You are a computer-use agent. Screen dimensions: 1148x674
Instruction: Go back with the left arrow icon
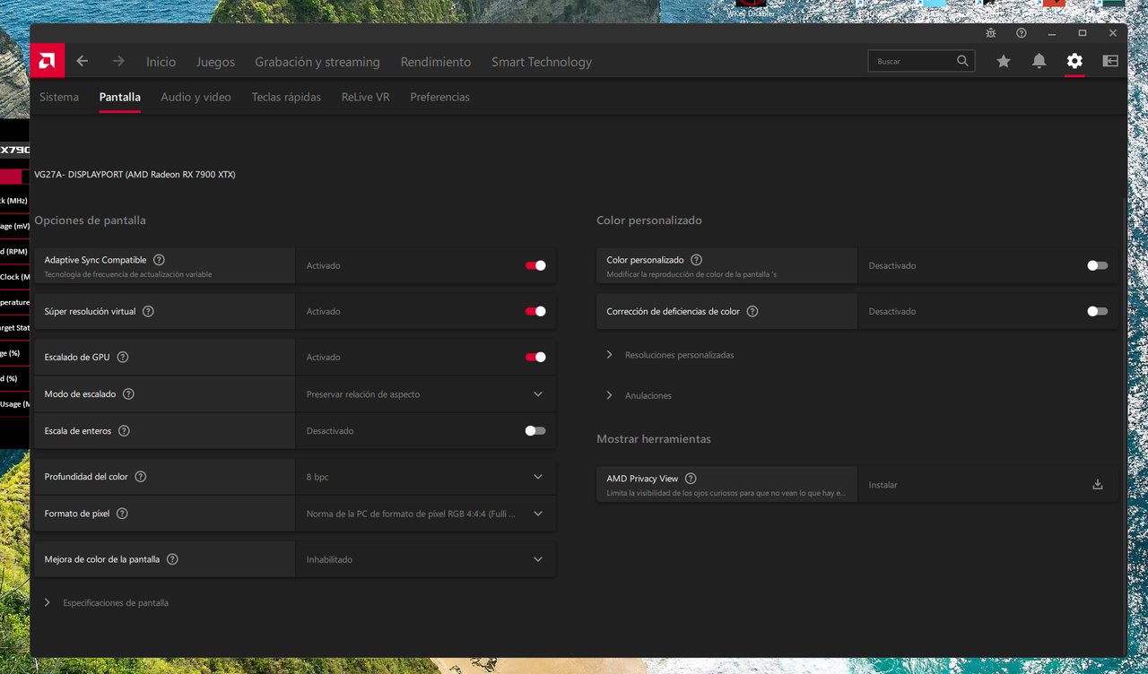pos(83,61)
